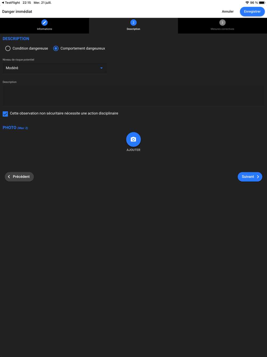Click the Précédent button
This screenshot has width=267, height=357.
[19, 177]
